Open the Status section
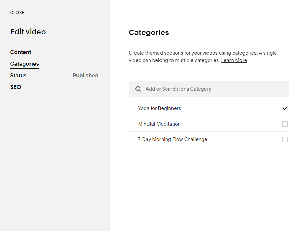The image size is (308, 231). [19, 76]
